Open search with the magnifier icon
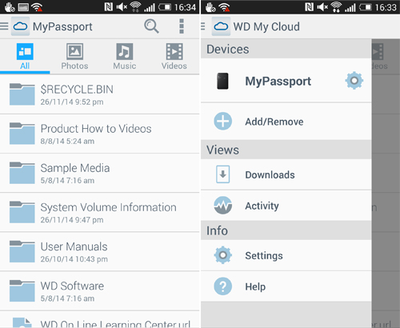The height and width of the screenshot is (328, 400). click(x=151, y=26)
